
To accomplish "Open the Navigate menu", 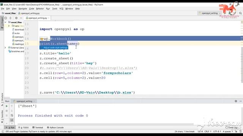I will [23, 9].
